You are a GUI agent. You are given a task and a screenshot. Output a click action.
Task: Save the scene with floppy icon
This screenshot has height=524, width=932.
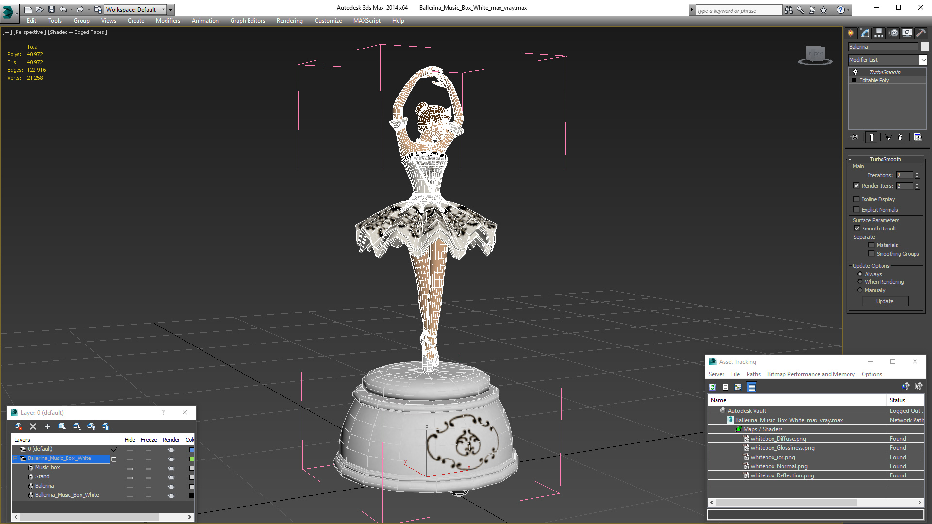[x=51, y=9]
